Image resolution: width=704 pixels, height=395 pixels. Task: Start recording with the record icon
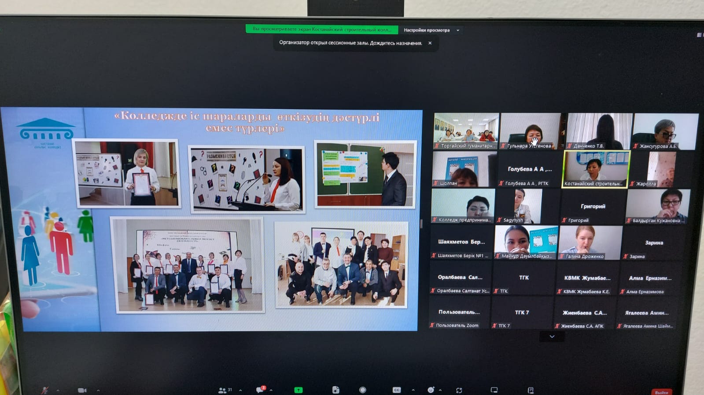coord(362,390)
